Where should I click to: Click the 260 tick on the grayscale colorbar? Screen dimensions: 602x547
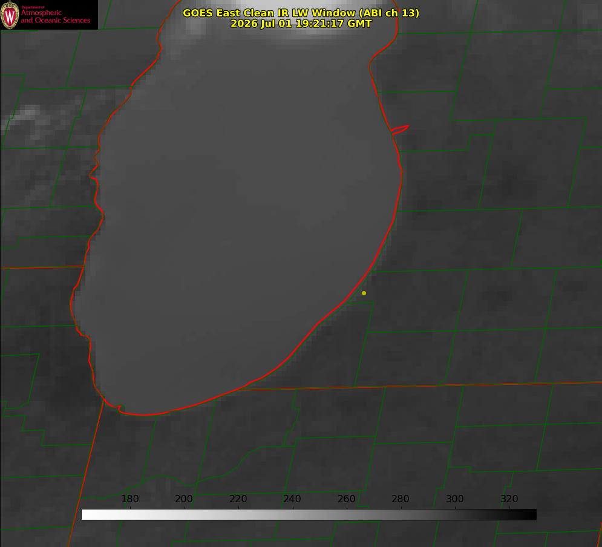point(346,499)
